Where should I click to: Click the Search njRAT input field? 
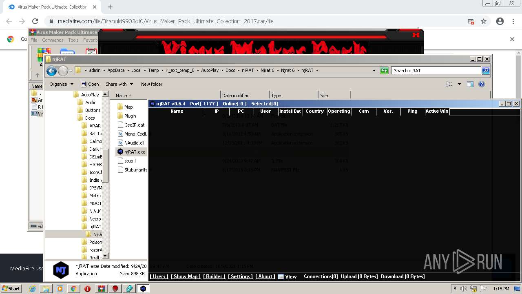[436, 71]
